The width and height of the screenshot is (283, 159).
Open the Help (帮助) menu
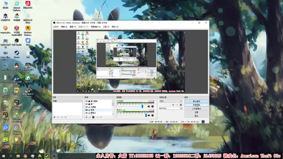pyautogui.click(x=115, y=27)
